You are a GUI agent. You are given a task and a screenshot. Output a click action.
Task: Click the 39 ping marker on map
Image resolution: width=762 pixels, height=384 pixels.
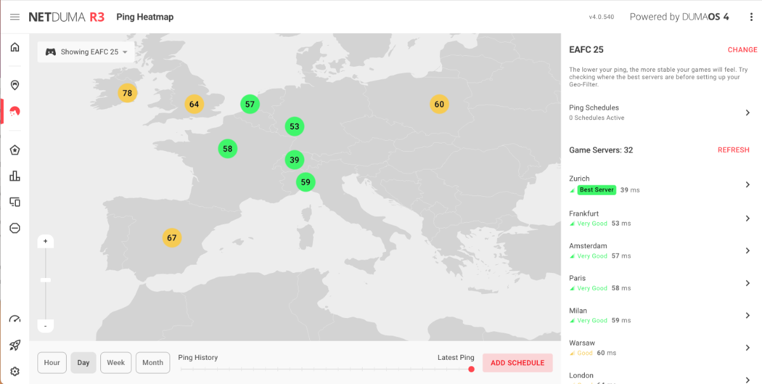coord(294,160)
